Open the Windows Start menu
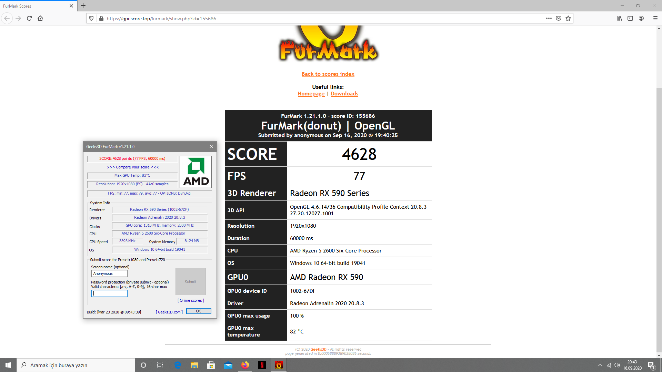 8,365
